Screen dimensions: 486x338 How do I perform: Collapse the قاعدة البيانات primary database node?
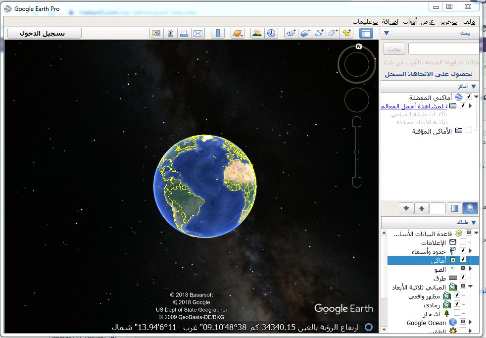pyautogui.click(x=476, y=233)
